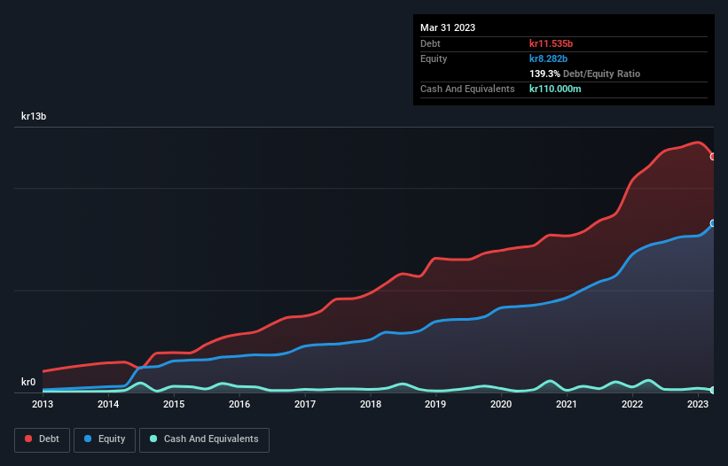Screen dimensions: 728x466
Task: Click the Equity row label in tooltip
Action: click(x=434, y=58)
